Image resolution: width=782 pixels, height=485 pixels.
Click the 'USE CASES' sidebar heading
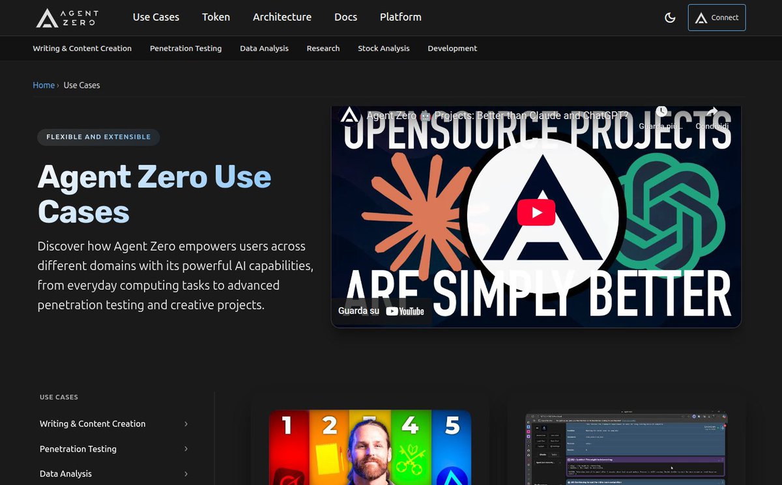59,397
